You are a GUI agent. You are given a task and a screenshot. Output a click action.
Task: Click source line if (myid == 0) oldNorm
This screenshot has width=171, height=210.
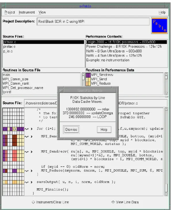point(73,167)
